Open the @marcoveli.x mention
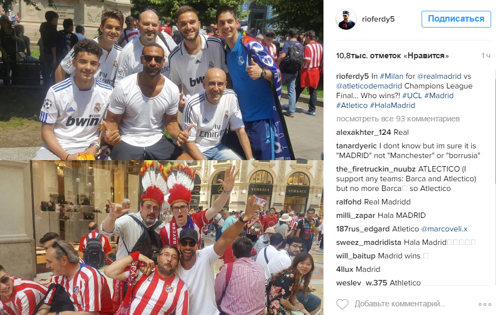This screenshot has height=315, width=496. coord(444,229)
